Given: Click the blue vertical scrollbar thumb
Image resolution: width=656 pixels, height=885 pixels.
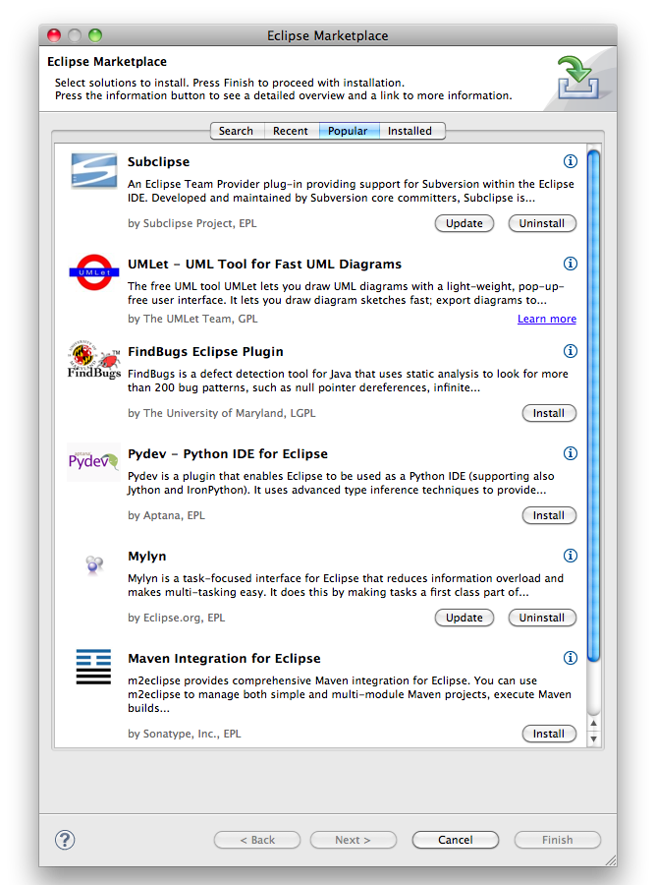Looking at the screenshot, I should pos(593,405).
